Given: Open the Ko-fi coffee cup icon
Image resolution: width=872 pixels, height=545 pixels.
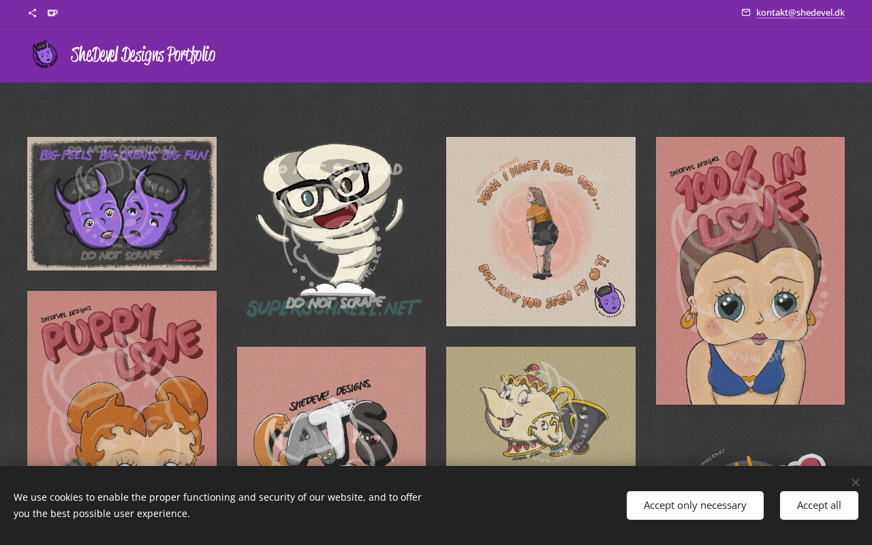Looking at the screenshot, I should (x=52, y=13).
